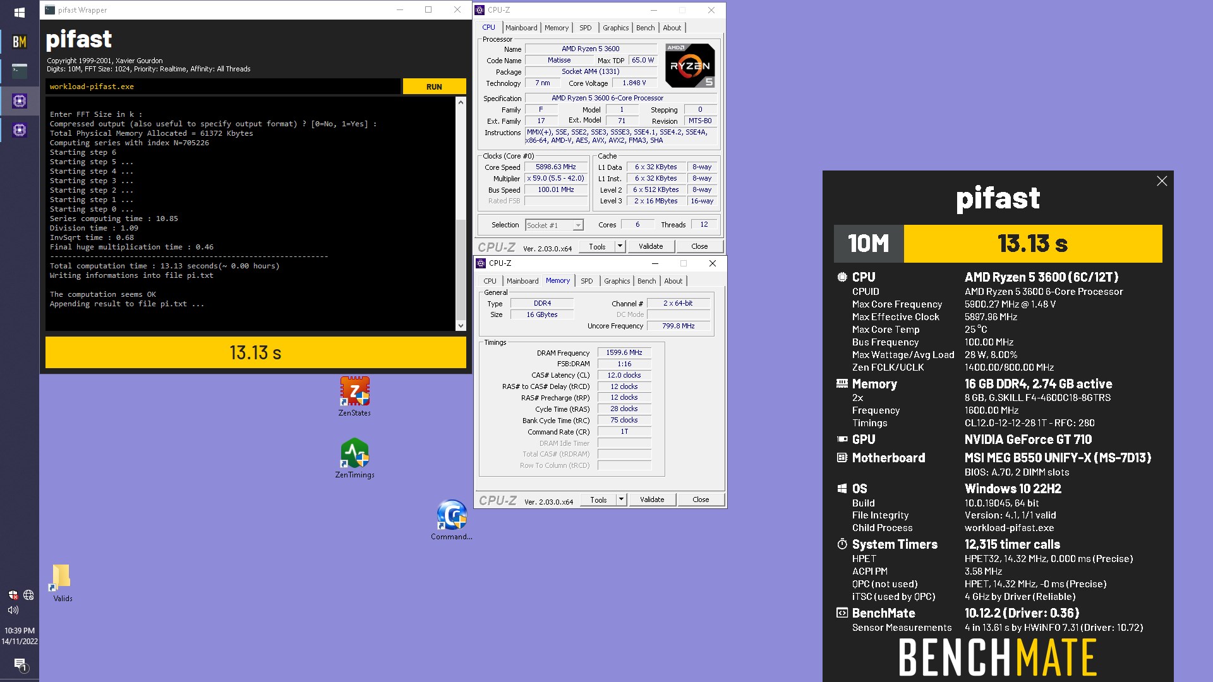Image resolution: width=1213 pixels, height=682 pixels.
Task: Click the OS Windows icon in BenchMate panel
Action: tap(842, 488)
